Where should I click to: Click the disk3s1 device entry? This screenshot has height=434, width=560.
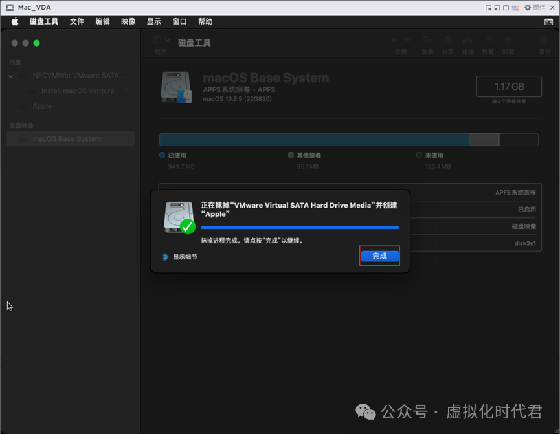pos(525,243)
